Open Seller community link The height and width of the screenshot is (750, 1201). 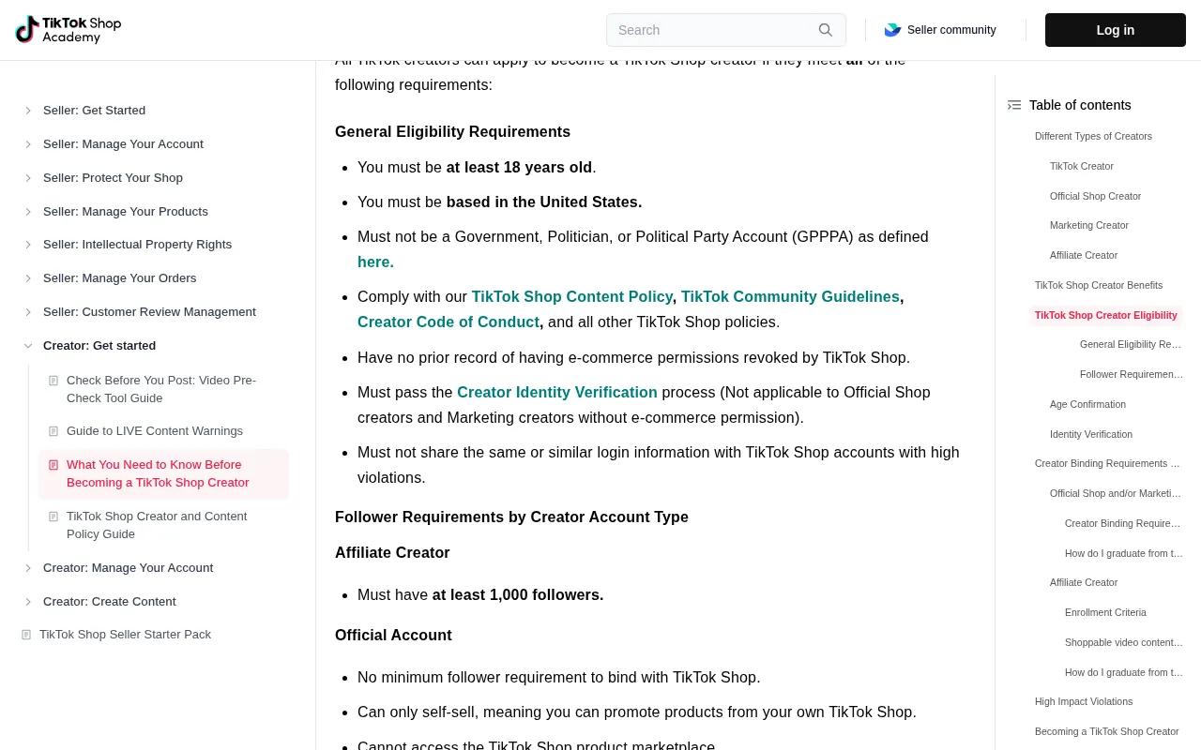(x=951, y=30)
